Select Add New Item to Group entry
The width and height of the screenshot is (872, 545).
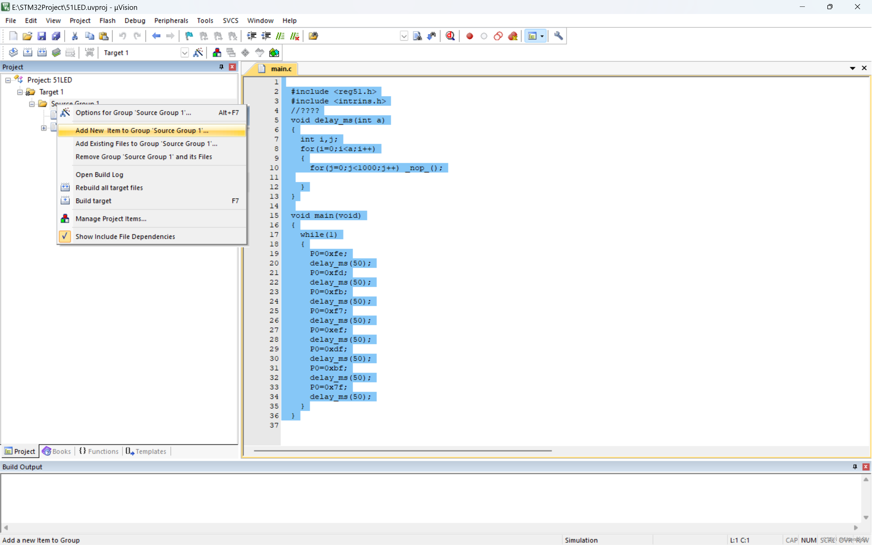pyautogui.click(x=142, y=130)
